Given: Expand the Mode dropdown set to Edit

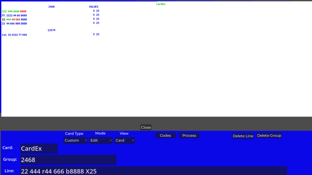Looking at the screenshot, I should (x=101, y=140).
